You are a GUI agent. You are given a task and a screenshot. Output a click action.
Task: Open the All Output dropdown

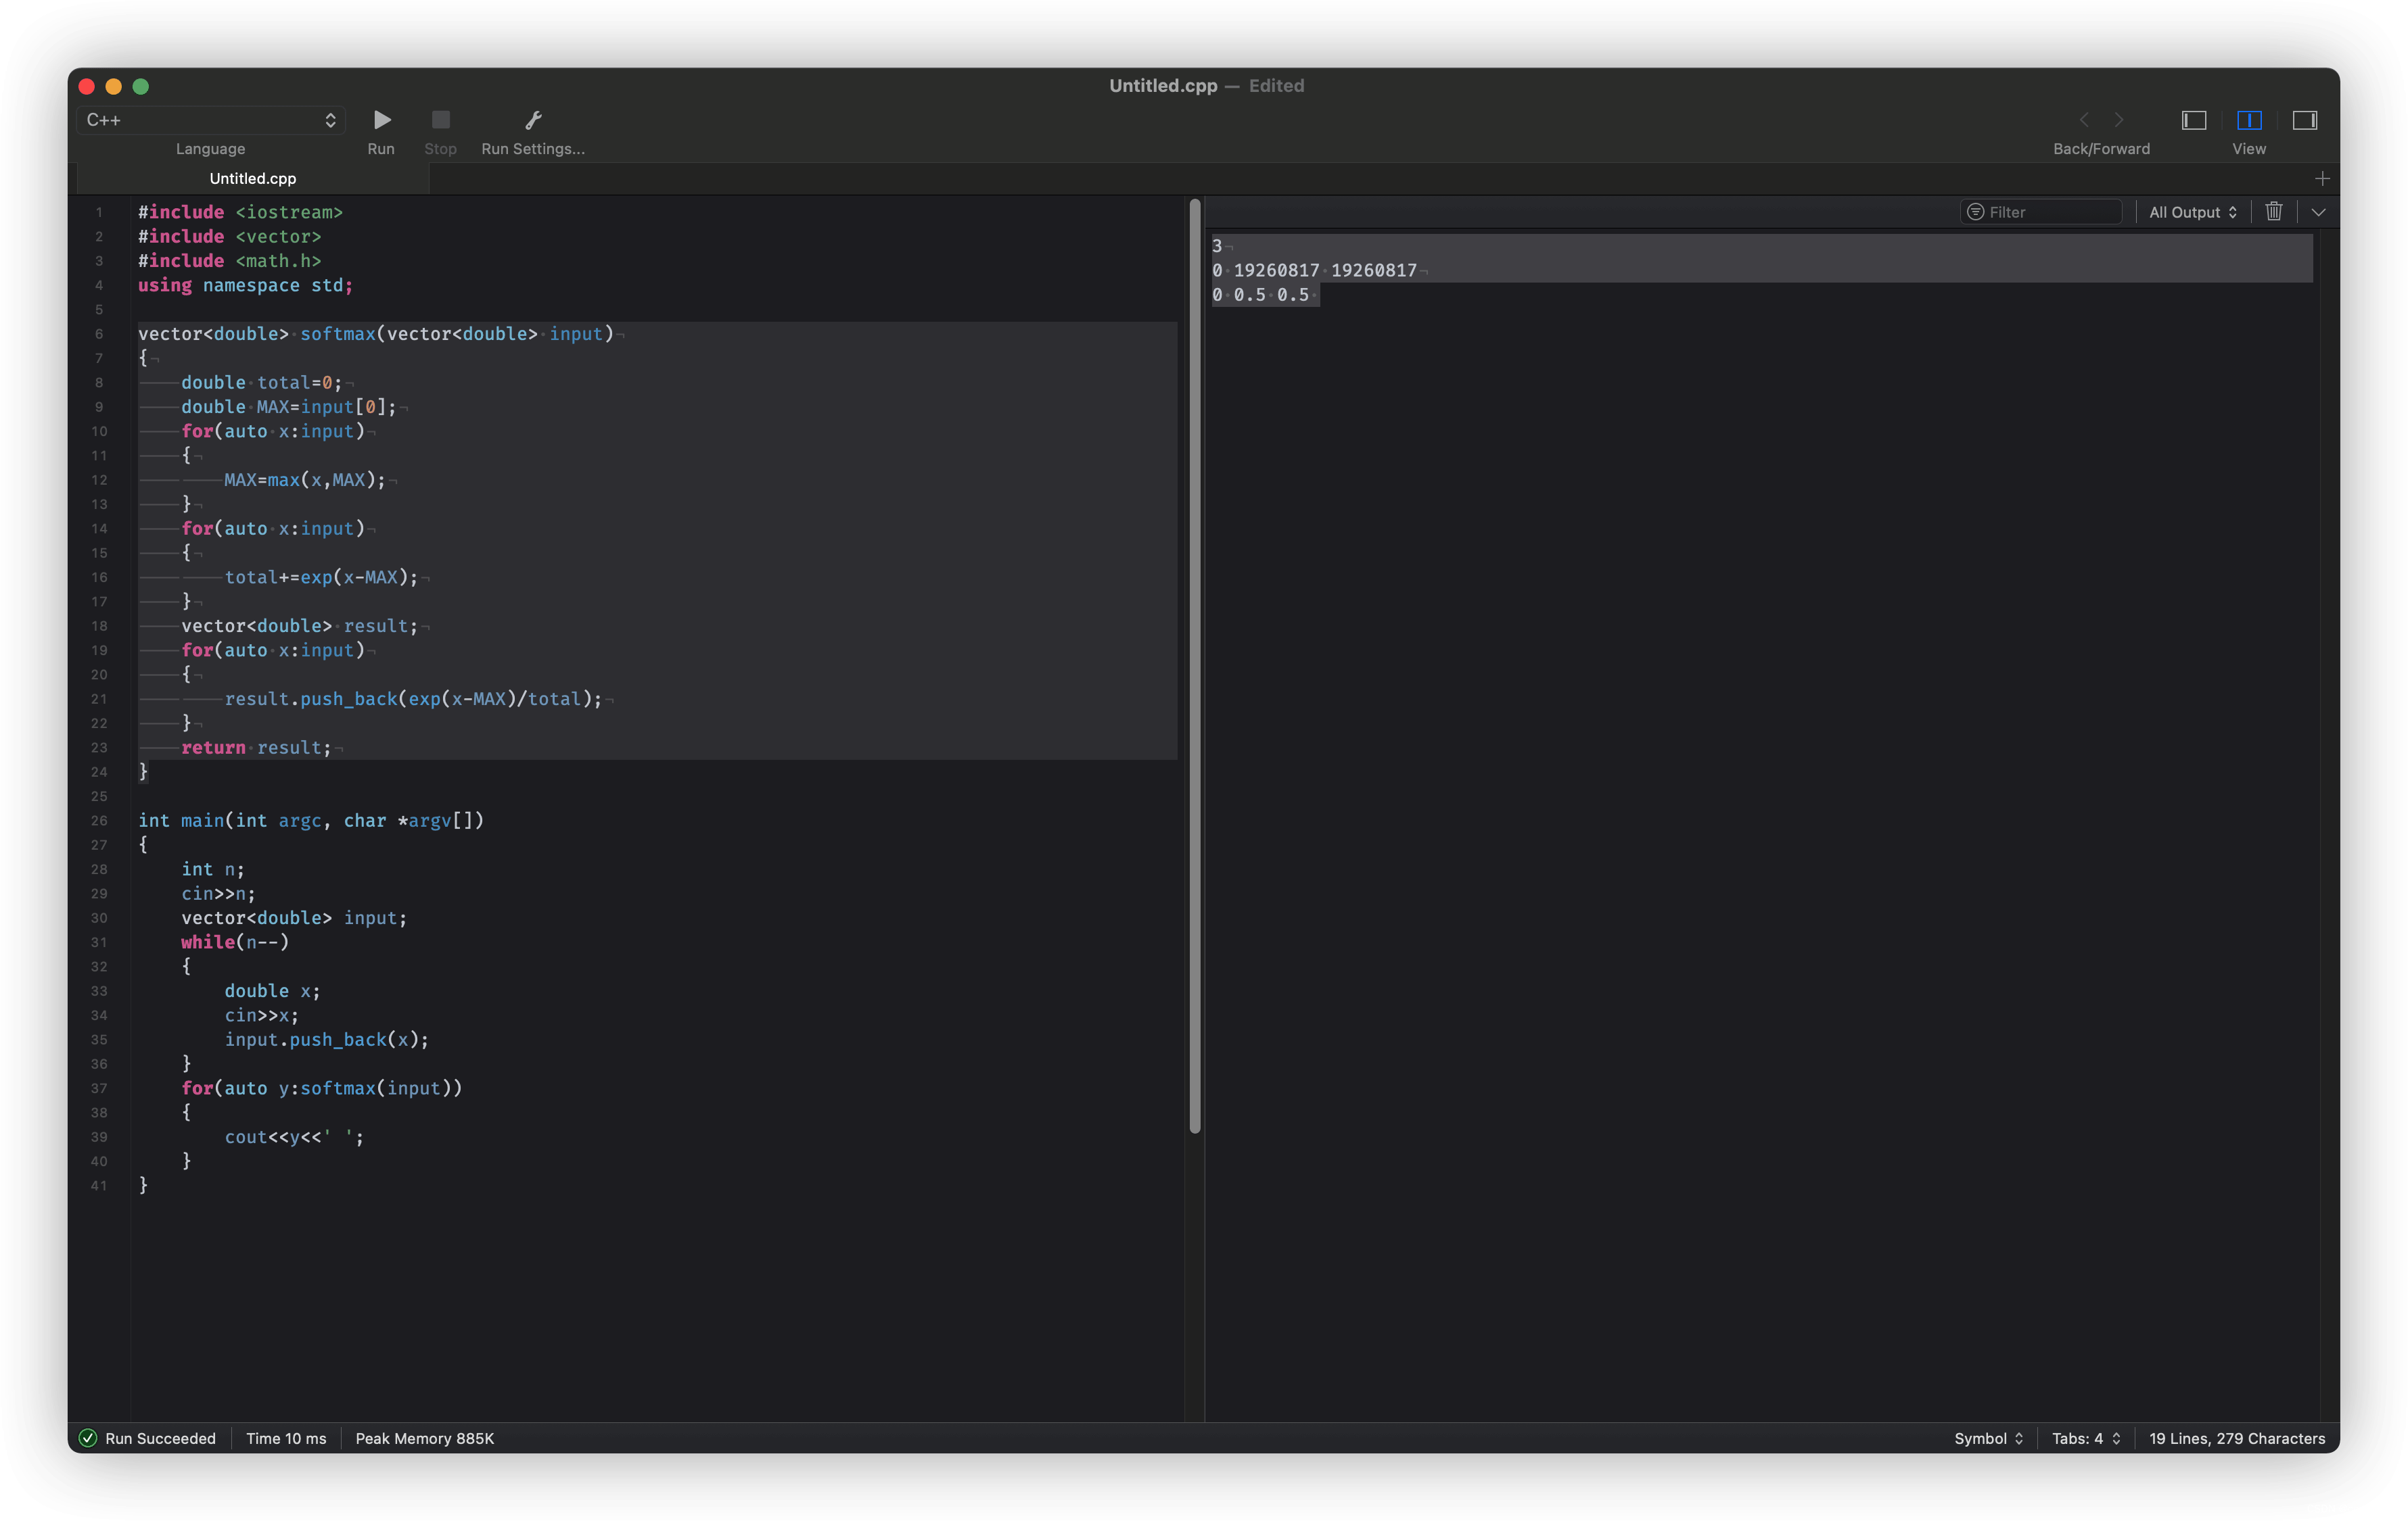(x=2192, y=212)
